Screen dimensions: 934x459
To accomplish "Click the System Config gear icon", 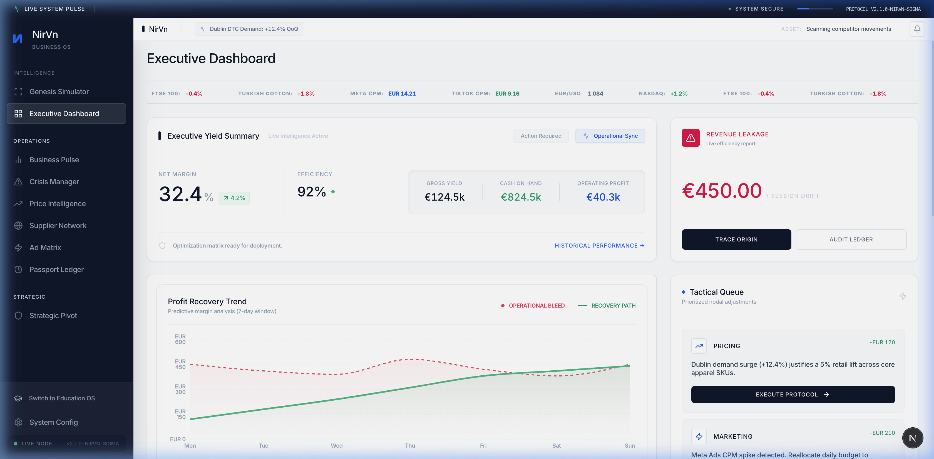I will [19, 422].
